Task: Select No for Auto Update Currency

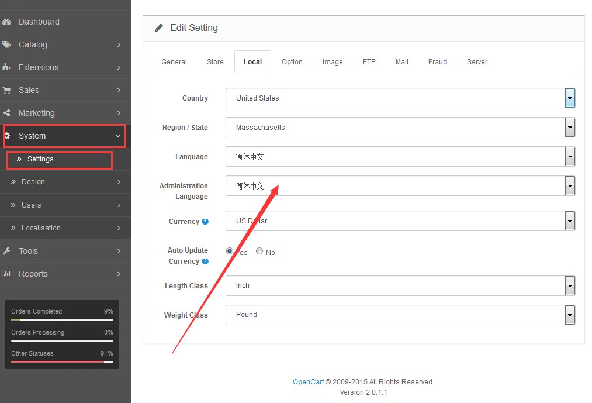Action: point(259,251)
